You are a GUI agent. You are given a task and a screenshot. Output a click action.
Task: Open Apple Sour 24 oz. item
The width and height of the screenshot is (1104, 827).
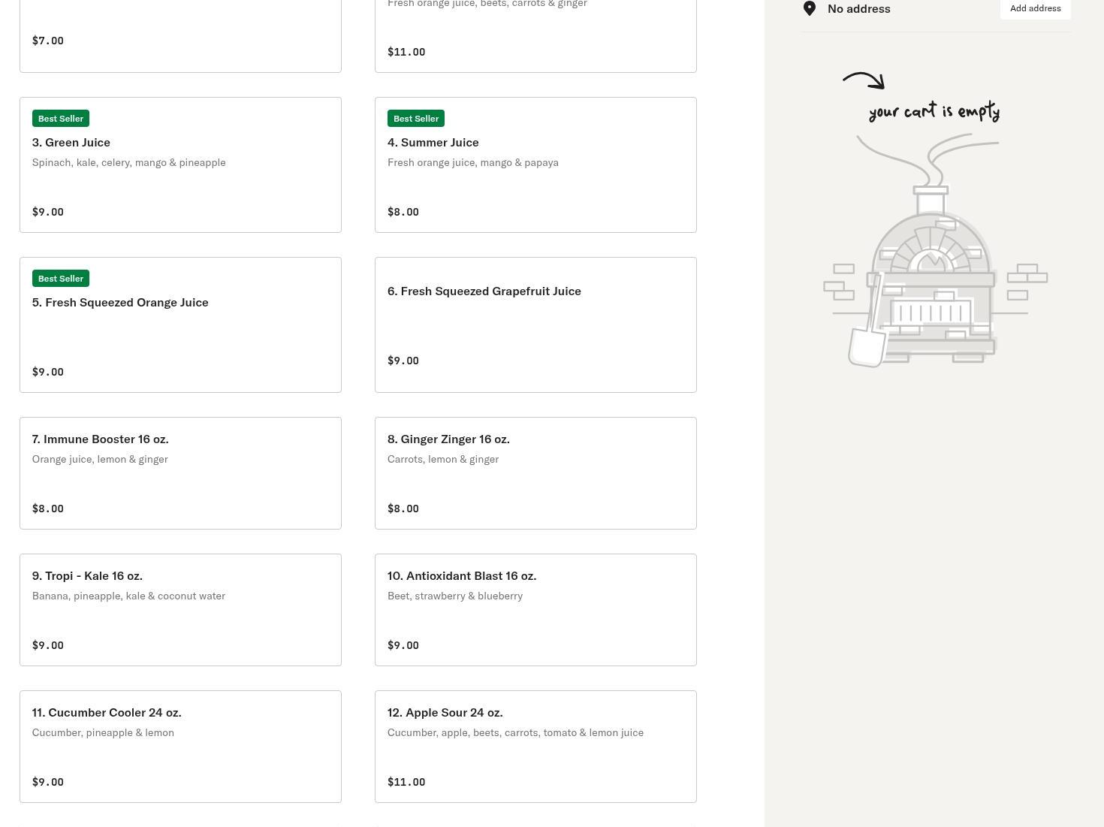click(x=535, y=747)
